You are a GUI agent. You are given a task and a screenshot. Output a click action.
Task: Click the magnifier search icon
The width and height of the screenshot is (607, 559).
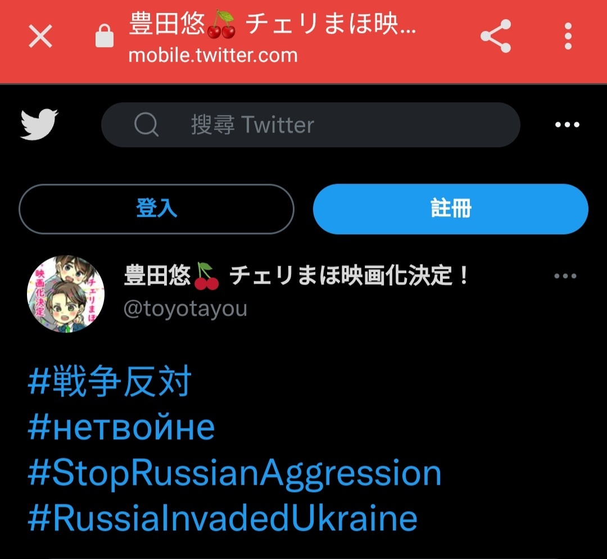(x=146, y=125)
